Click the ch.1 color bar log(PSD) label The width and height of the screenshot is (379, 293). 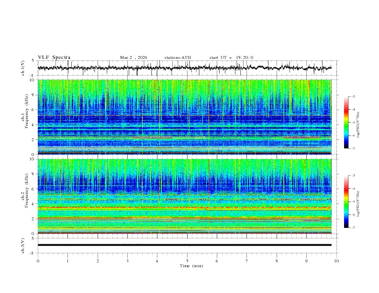coord(358,125)
